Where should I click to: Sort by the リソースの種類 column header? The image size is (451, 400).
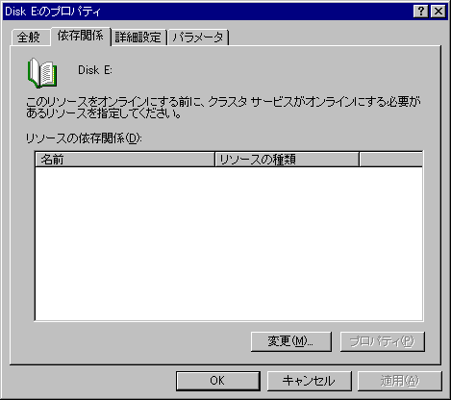tap(287, 160)
